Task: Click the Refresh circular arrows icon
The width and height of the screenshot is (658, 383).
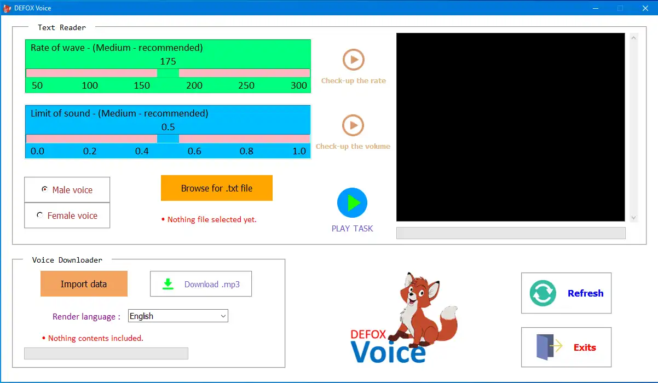Action: [542, 293]
